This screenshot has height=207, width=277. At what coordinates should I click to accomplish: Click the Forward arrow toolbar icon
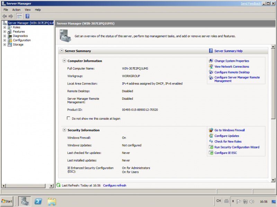coord(11,16)
